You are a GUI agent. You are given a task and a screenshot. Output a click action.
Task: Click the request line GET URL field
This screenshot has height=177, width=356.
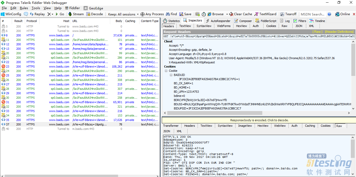point(259,36)
